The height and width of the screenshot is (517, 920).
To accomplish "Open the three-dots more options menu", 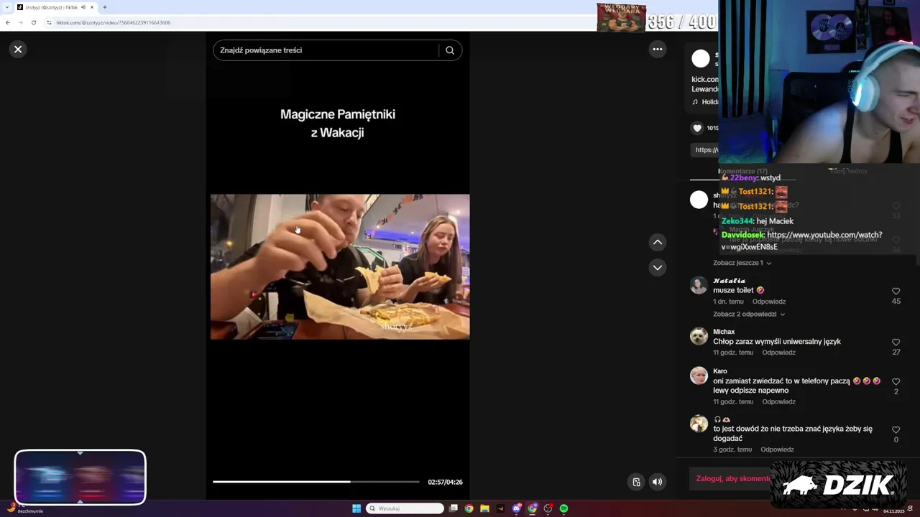I will [x=657, y=50].
